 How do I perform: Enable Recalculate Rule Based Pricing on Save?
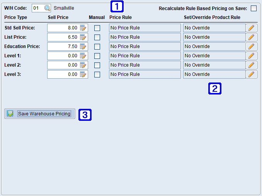tap(253, 8)
